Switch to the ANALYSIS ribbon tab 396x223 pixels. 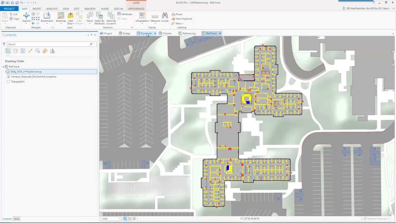coord(52,9)
